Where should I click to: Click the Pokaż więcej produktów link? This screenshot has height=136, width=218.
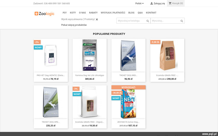click(74, 25)
